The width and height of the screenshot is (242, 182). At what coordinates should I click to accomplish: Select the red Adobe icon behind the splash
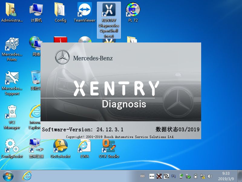click(60, 39)
